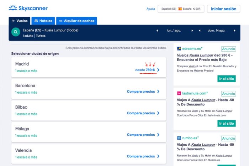
Task: Open the Valencia row chevron
Action: 158,156
